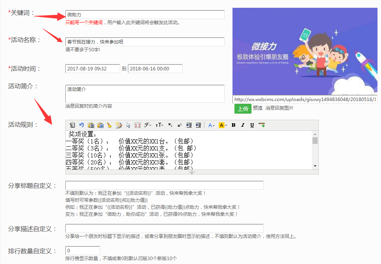Paste from Word icon in editor
This screenshot has width=381, height=264.
[x=100, y=125]
